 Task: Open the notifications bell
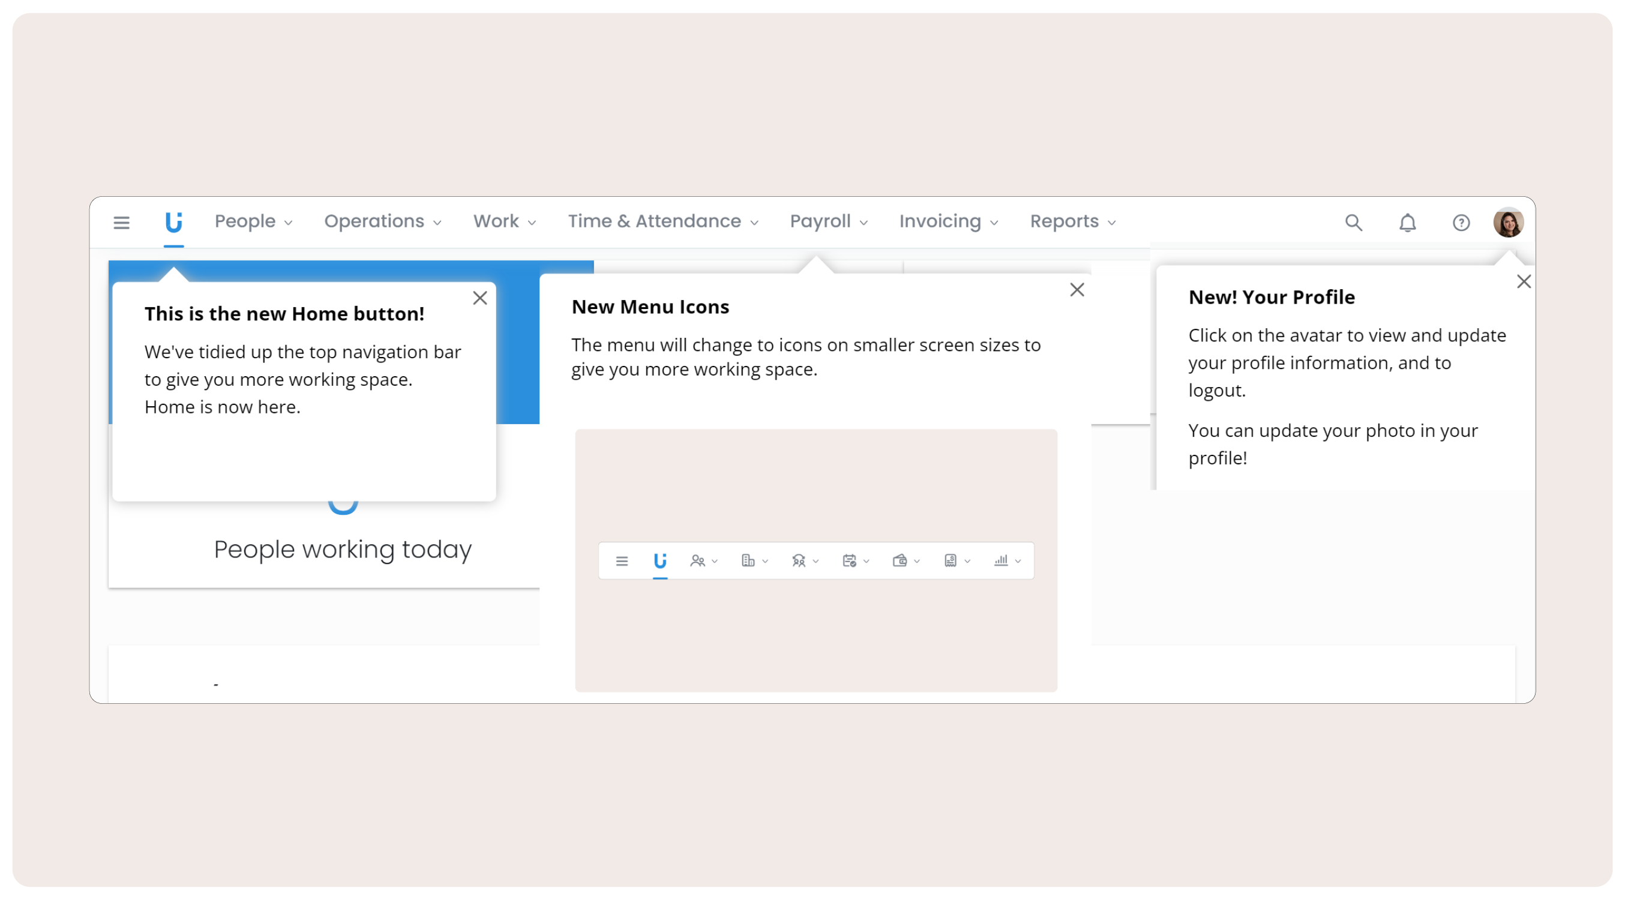coord(1407,223)
